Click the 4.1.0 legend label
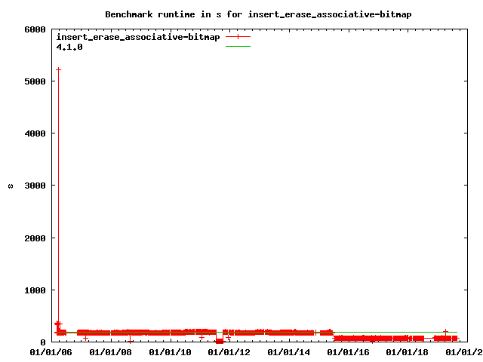483x362 pixels. click(x=69, y=46)
